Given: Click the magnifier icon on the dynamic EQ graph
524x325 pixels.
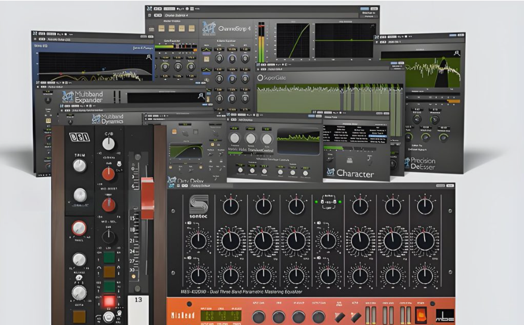Looking at the screenshot, I should [149, 57].
